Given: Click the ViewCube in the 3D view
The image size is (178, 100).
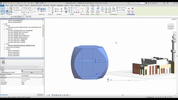Looking at the screenshot, I should pos(170,26).
